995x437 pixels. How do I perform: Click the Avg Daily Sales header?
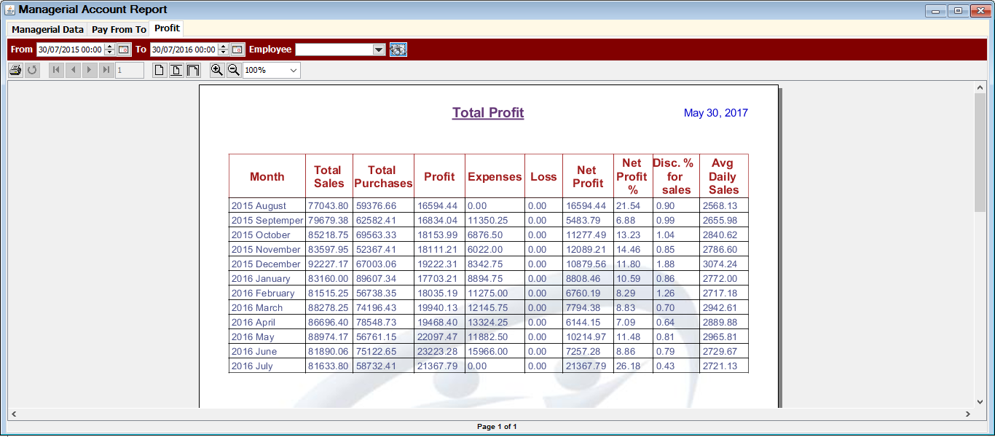[x=723, y=176]
